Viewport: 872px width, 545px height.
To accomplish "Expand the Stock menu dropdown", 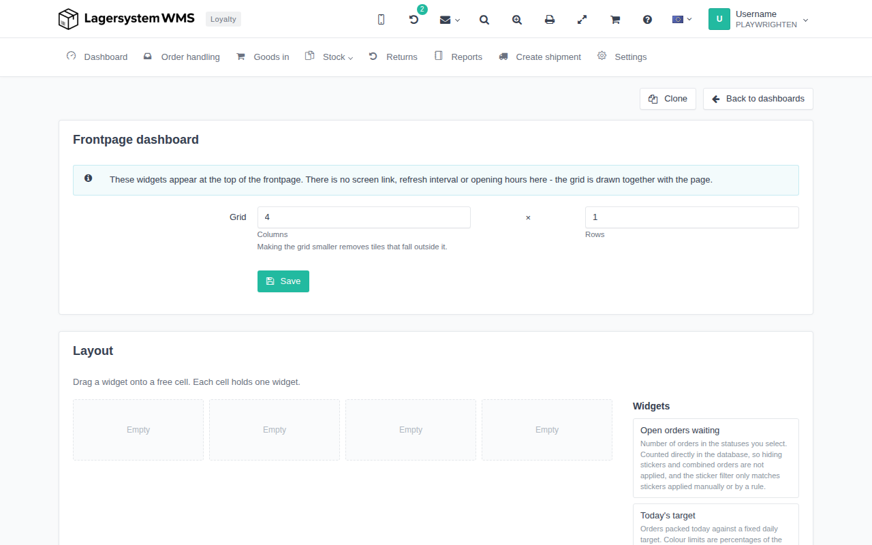I will tap(338, 57).
